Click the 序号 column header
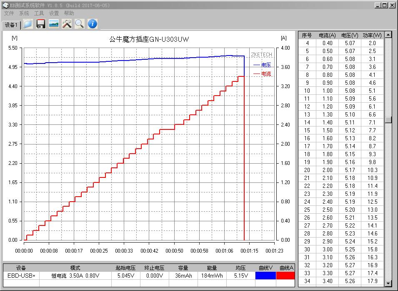This screenshot has width=398, height=291. click(307, 35)
